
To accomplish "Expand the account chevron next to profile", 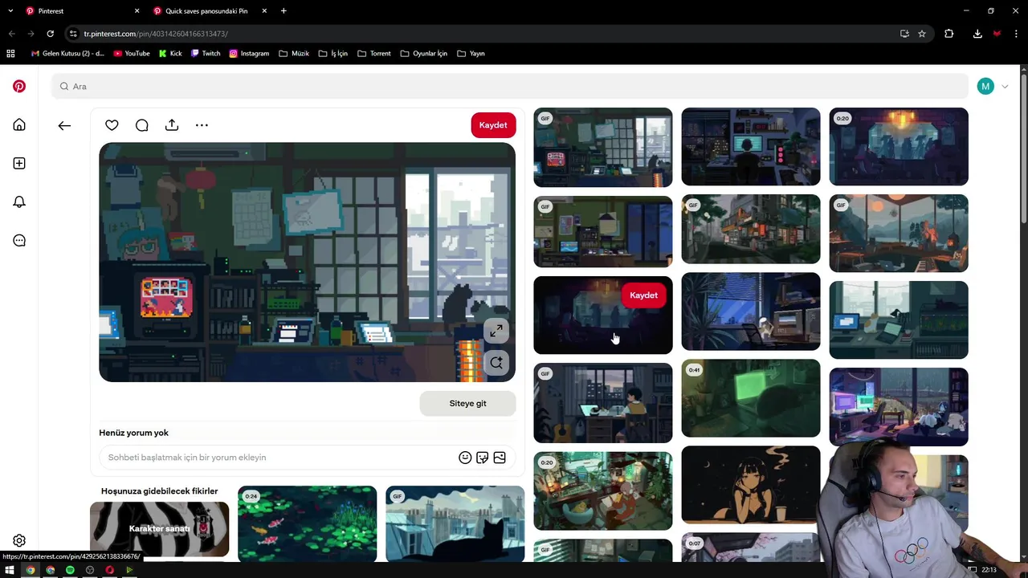I will 1005,87.
